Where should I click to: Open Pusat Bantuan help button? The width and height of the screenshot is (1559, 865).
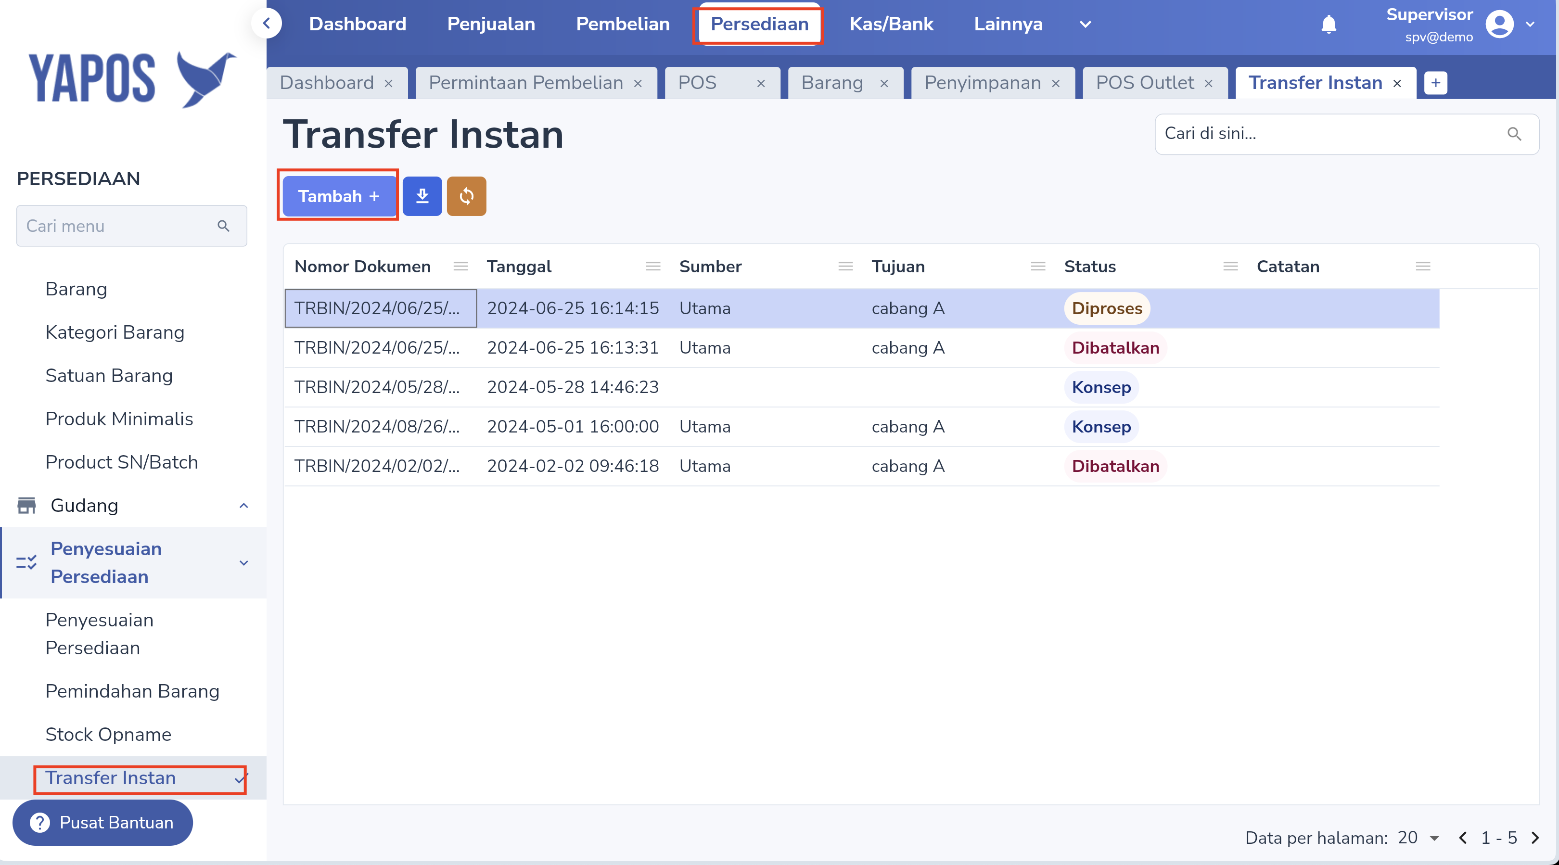tap(103, 823)
